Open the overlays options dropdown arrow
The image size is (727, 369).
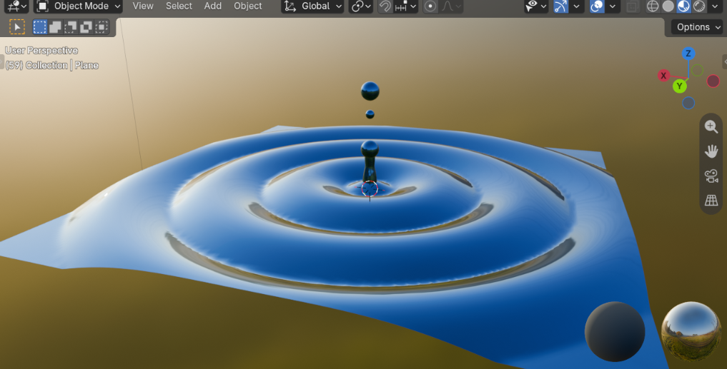click(x=613, y=6)
